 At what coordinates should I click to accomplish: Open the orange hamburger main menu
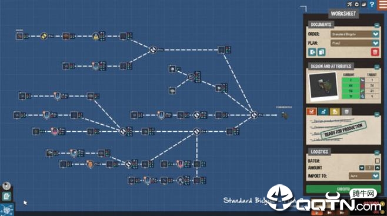[x=382, y=5]
